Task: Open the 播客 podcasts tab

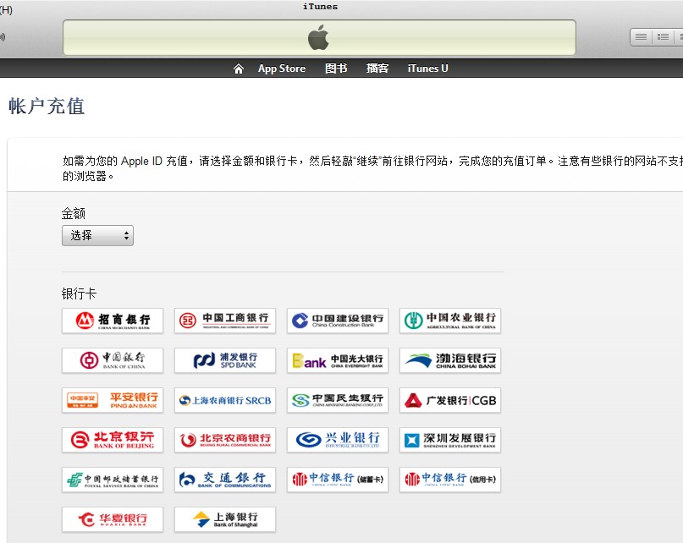Action: (x=377, y=69)
